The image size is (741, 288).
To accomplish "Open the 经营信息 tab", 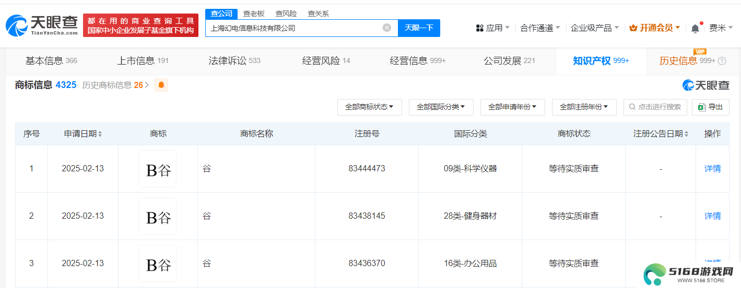I will click(x=418, y=61).
